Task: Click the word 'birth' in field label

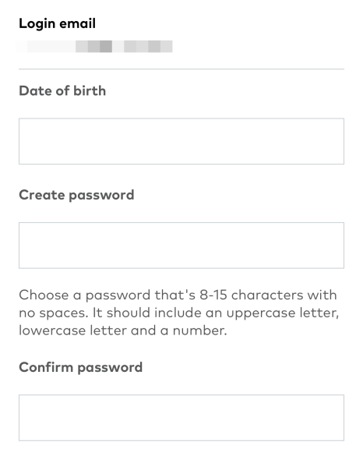Action: (x=90, y=90)
